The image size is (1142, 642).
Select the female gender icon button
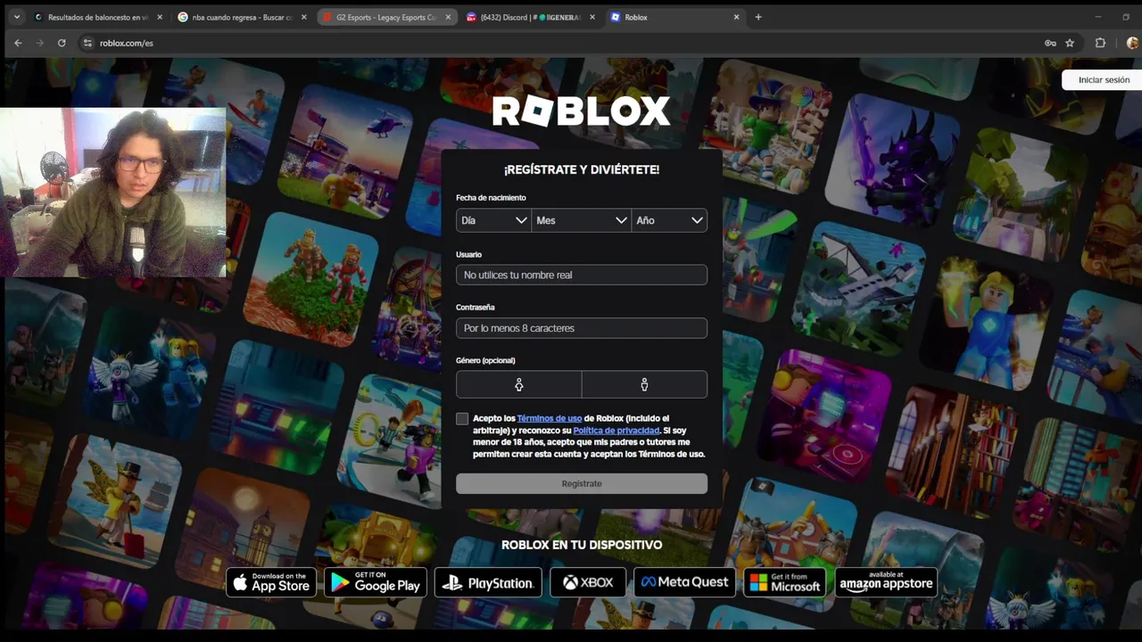coord(518,384)
